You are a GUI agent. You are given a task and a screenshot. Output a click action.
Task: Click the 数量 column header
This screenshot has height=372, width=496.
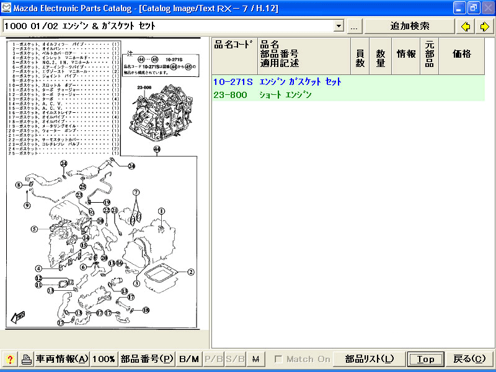coord(381,56)
